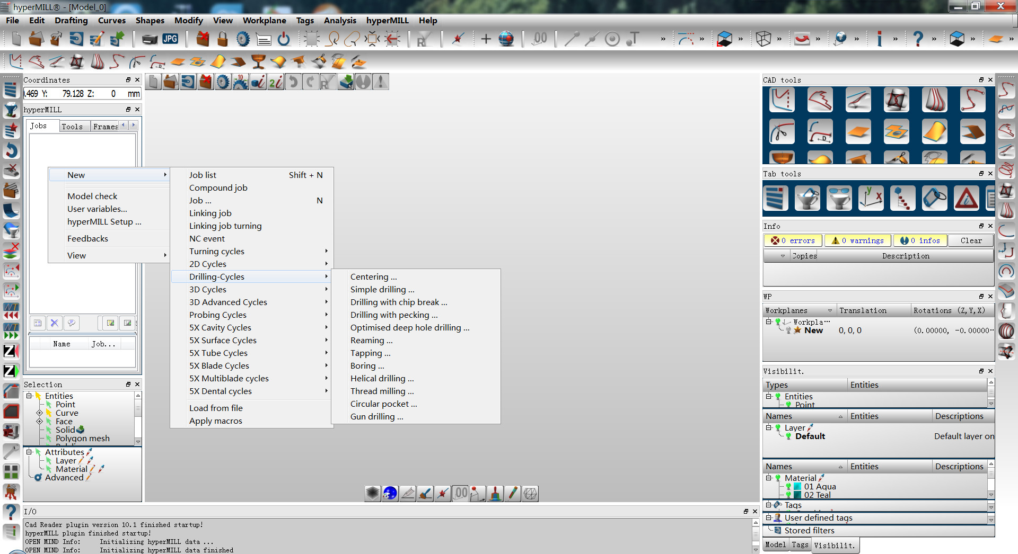This screenshot has height=554, width=1018.
Task: Click the 0 warnings filter button
Action: point(857,240)
